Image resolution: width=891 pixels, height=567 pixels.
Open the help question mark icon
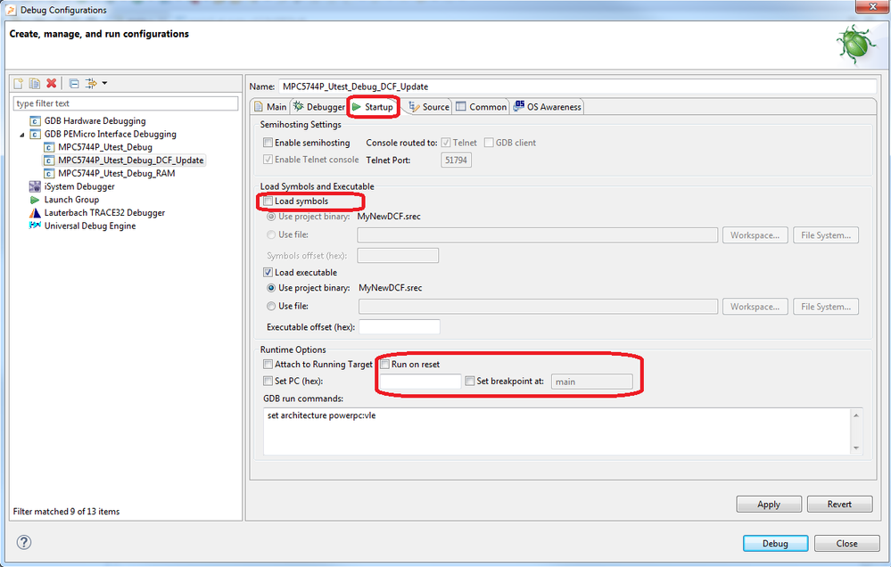(24, 542)
